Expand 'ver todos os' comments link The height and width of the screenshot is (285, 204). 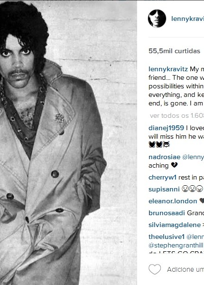tap(177, 115)
